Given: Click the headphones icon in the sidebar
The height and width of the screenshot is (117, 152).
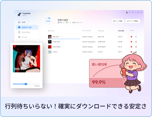Looking at the screenshot, I should tap(19, 22).
